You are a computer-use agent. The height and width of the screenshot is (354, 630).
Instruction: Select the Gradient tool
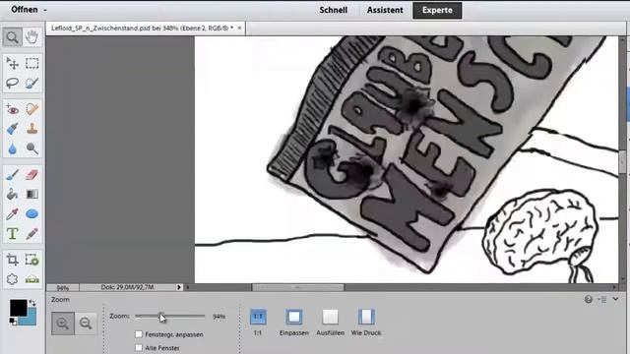31,195
